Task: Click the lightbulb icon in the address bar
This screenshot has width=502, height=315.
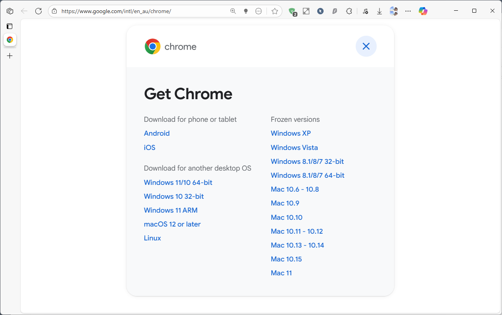Action: click(x=246, y=11)
